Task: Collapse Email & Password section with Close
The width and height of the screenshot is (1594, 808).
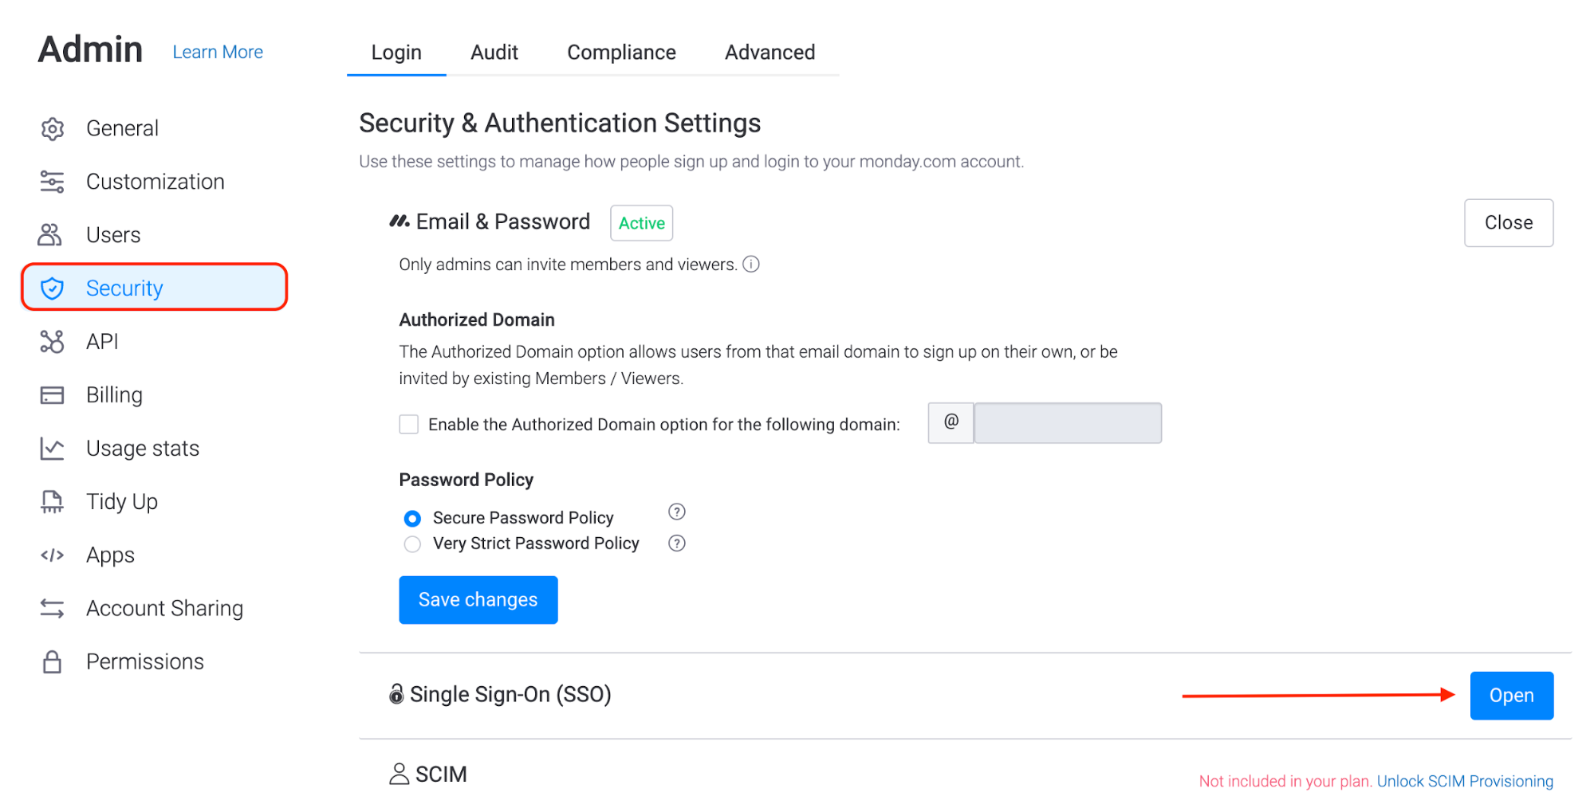Action: point(1508,223)
